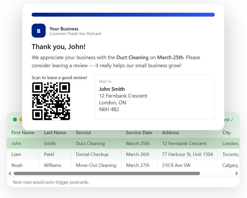Click the Duct Cleaning cell in John's row
Screen dimensions: 247x198
tap(90, 144)
